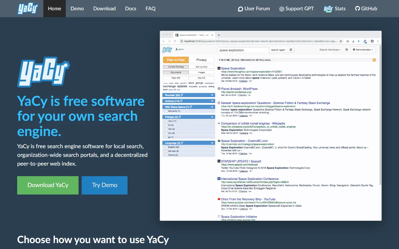Image resolution: width=399 pixels, height=249 pixels.
Task: Click the 'search again' button in the screenshot
Action: click(x=278, y=50)
